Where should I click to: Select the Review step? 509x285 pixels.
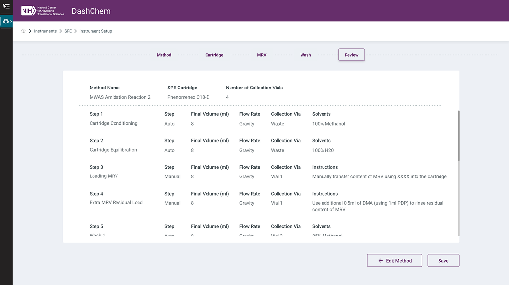[x=351, y=55]
